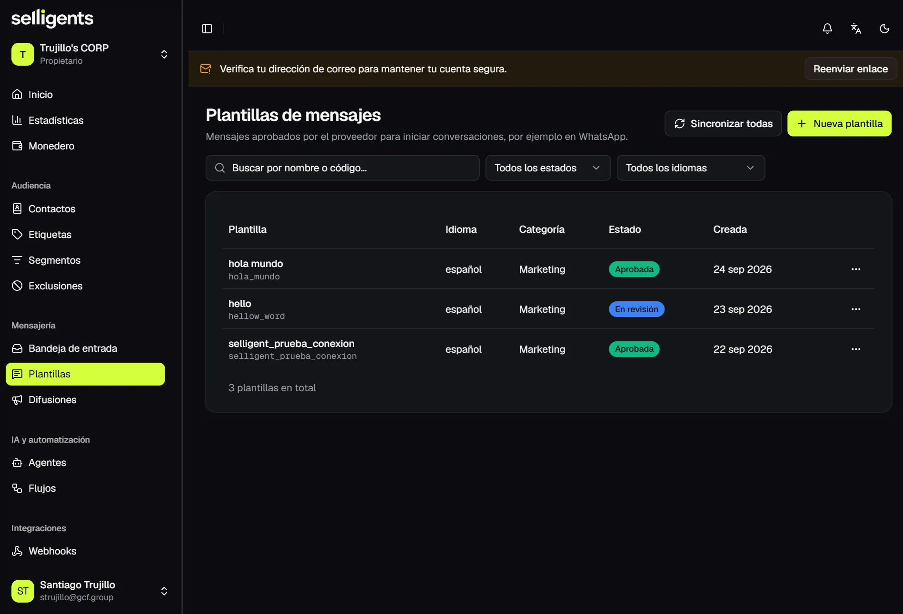
Task: Open Etiquetas
Action: tap(85, 235)
